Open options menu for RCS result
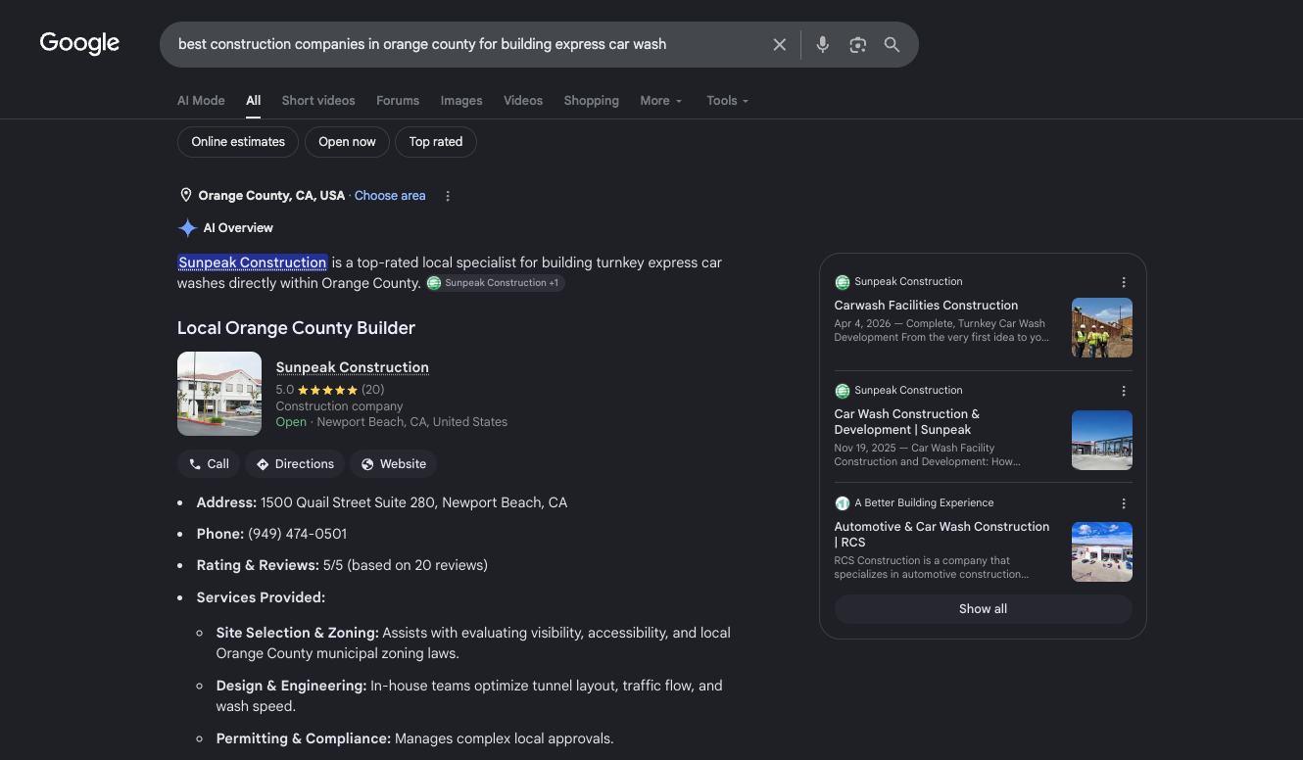The image size is (1303, 760). click(x=1124, y=503)
